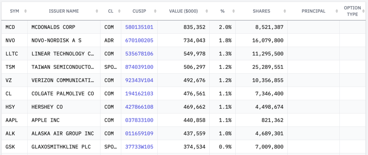Click COLGATE PALMOLIVE CO issuer name

63,94
